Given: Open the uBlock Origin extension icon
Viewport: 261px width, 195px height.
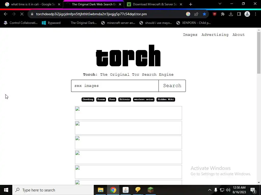Looking at the screenshot, I should pyautogui.click(x=215, y=14).
